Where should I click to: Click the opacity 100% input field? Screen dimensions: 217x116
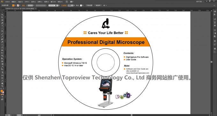coord(71,5)
